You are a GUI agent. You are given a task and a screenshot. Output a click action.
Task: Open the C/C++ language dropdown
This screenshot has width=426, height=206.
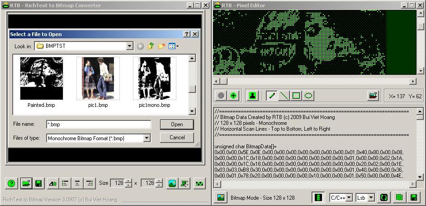point(350,197)
